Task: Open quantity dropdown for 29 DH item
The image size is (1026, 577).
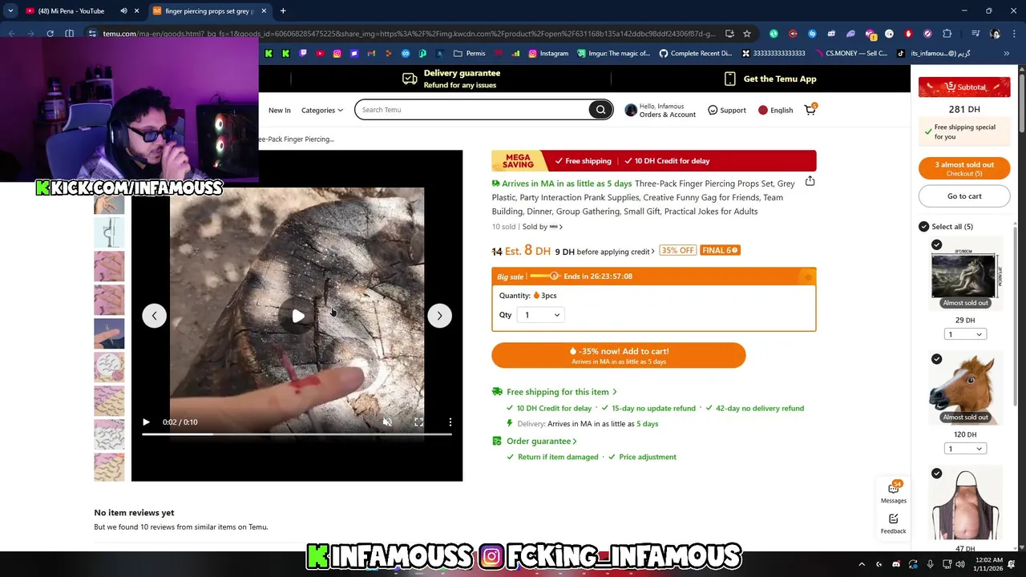Action: pyautogui.click(x=964, y=334)
